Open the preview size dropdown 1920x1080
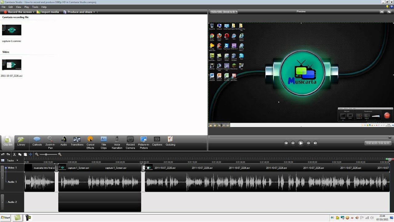 coord(223,12)
